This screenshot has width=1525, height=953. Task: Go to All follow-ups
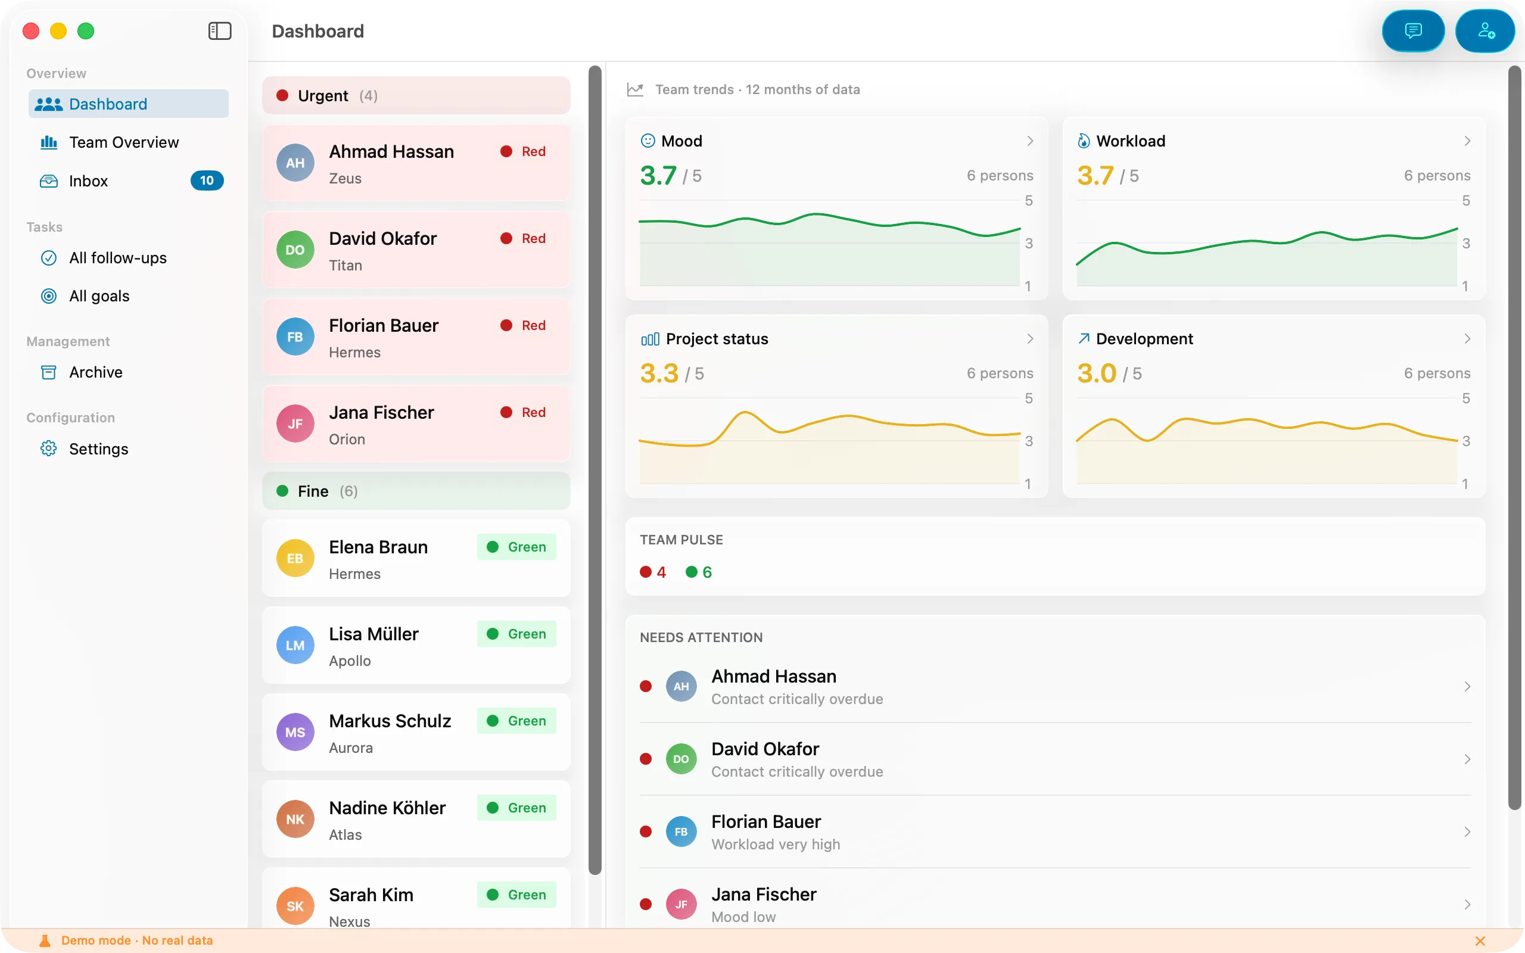click(x=129, y=258)
